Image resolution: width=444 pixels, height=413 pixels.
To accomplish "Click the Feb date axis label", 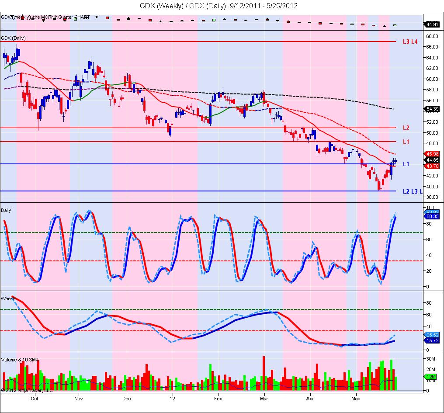I will click(218, 399).
